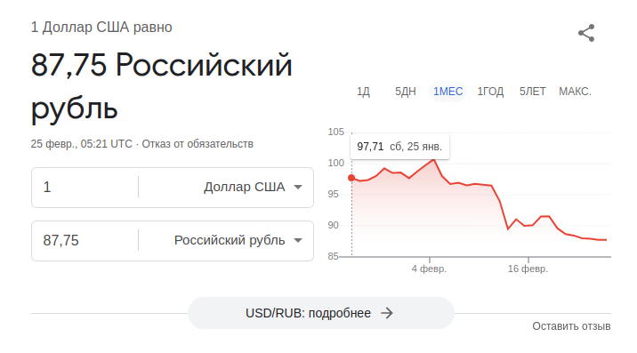Viewport: 637px width, 353px height.
Task: Expand the Российский рубль dropdown arrow
Action: tap(298, 240)
